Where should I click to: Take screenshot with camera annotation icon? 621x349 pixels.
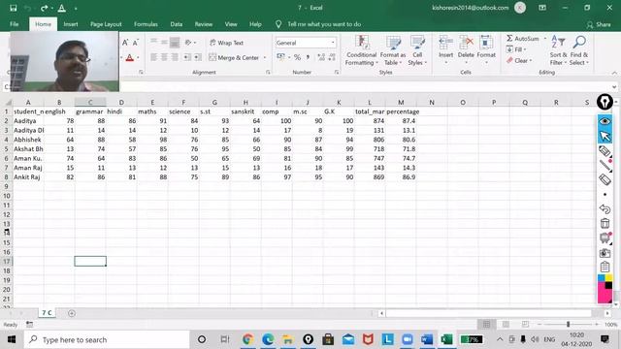coord(605,253)
